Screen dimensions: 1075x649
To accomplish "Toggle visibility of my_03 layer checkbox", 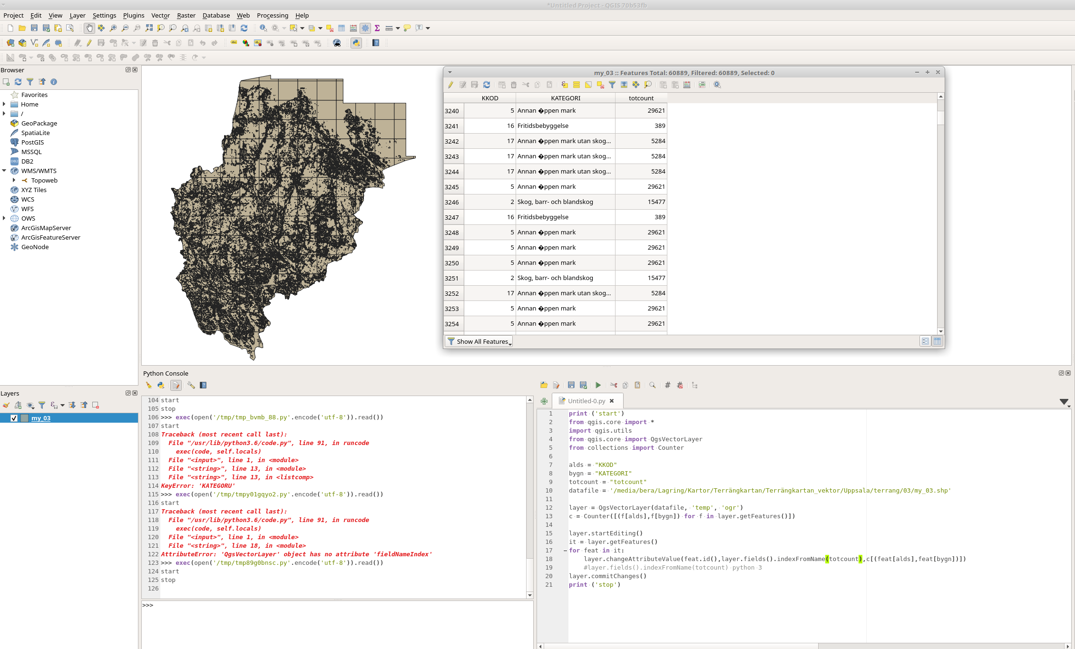I will point(14,418).
